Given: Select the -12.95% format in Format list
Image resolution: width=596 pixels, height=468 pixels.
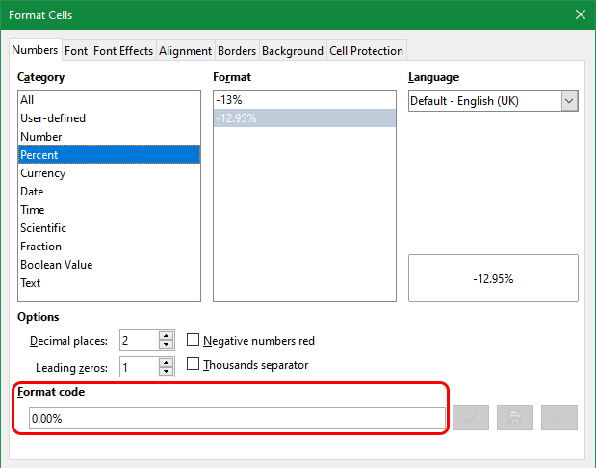Looking at the screenshot, I should tap(304, 118).
